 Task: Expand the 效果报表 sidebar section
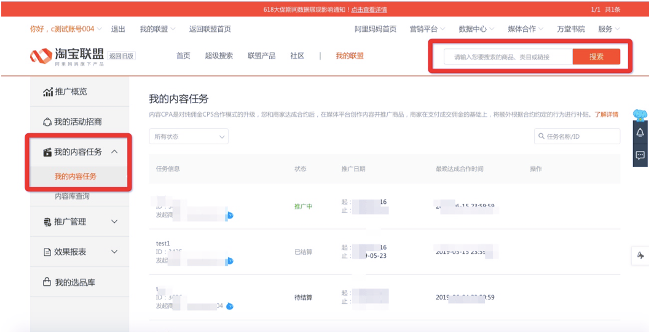click(81, 252)
